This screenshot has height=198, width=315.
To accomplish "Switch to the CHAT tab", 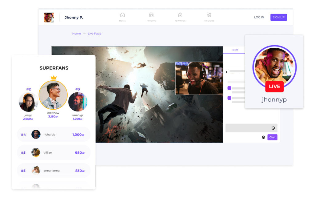I will 235,50.
